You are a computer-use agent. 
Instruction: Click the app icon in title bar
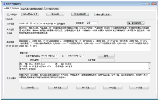(x=4, y=4)
